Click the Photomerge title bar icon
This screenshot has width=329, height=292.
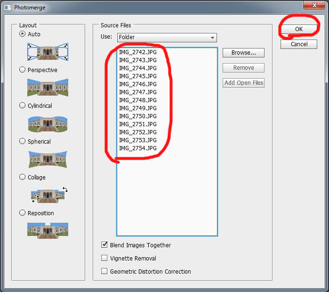(x=8, y=8)
